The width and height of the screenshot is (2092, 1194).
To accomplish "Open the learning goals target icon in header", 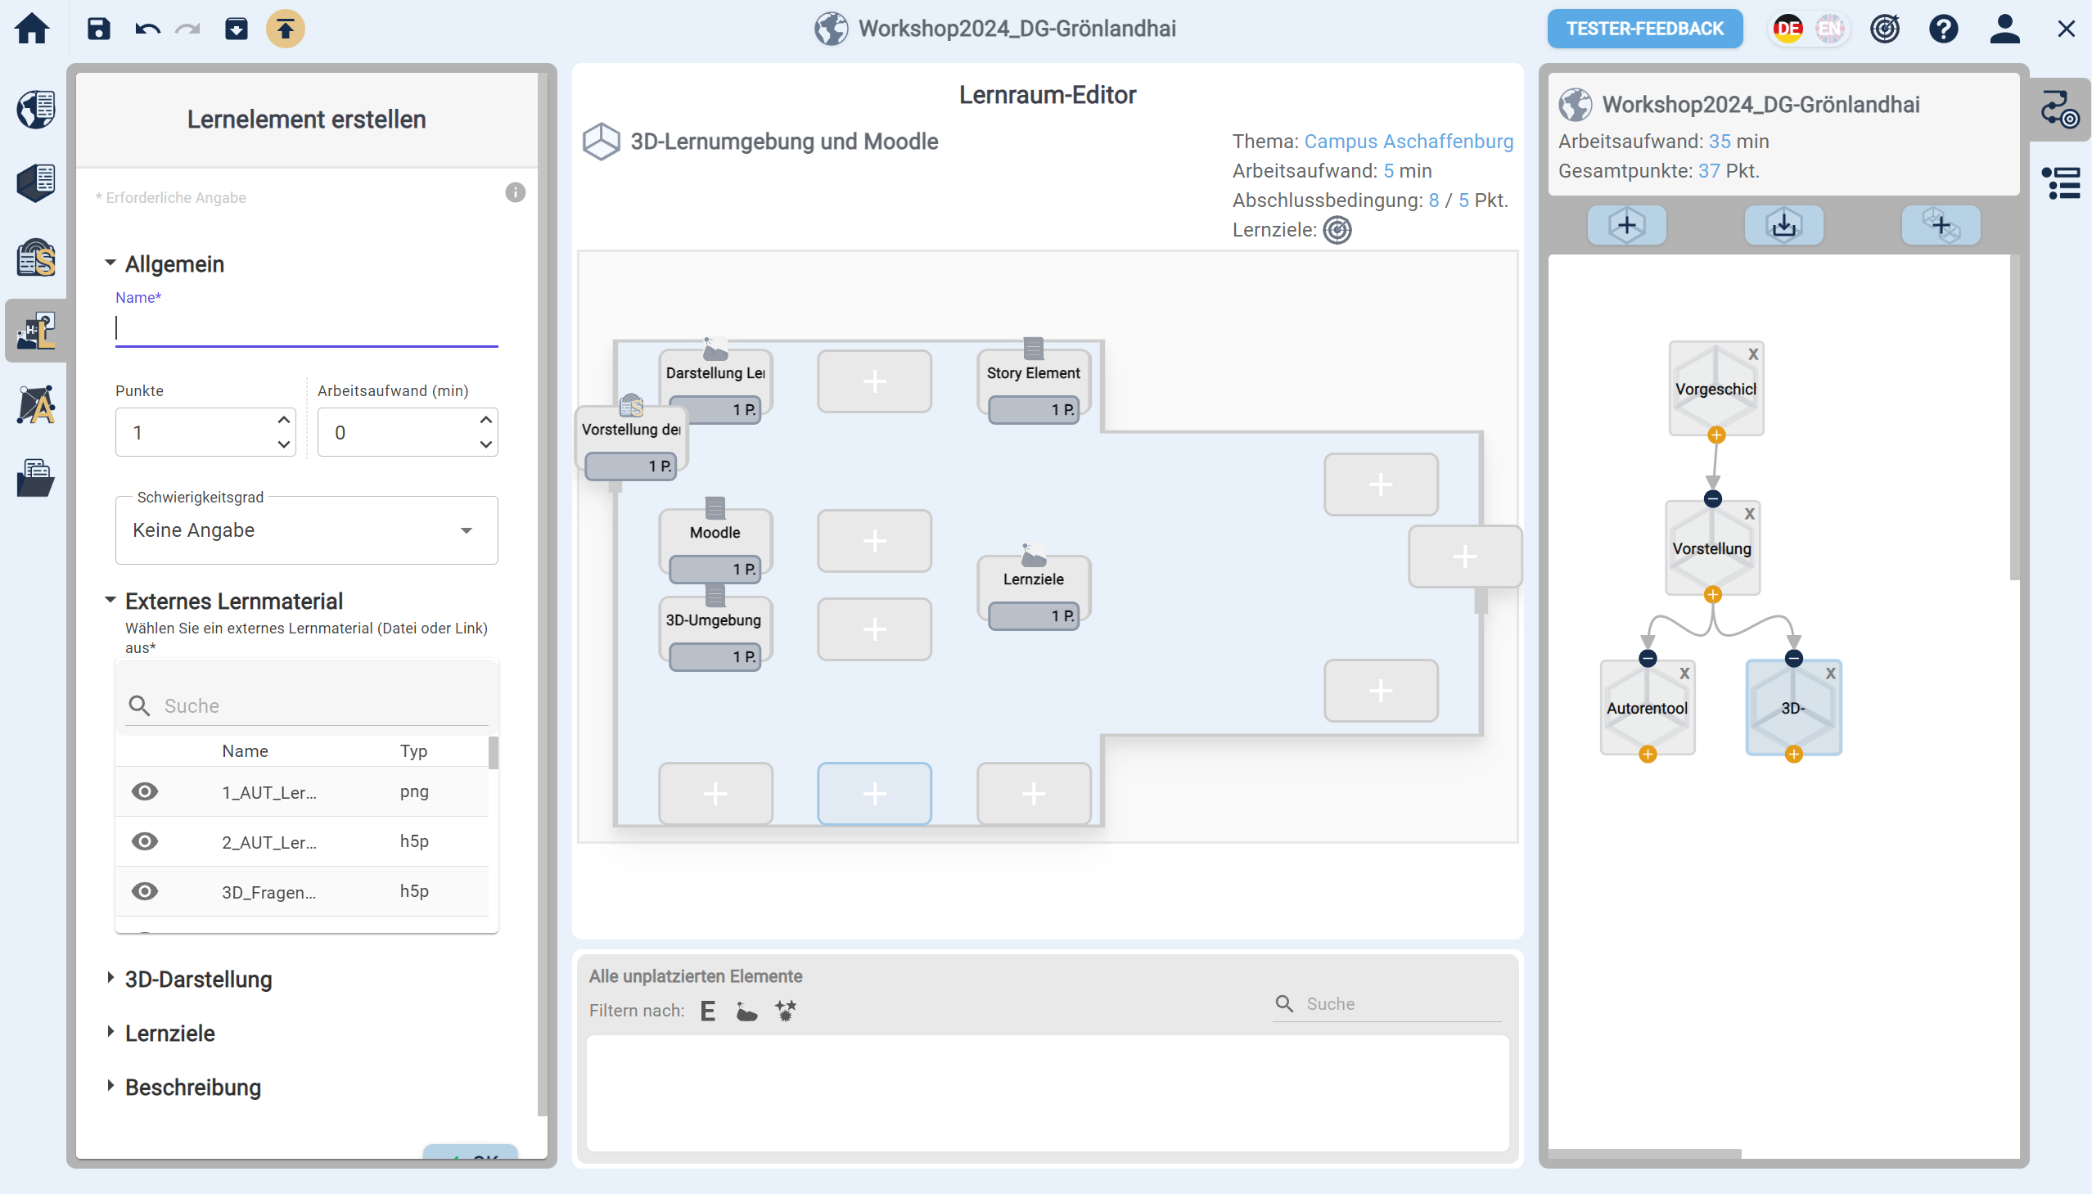I will click(x=1884, y=29).
